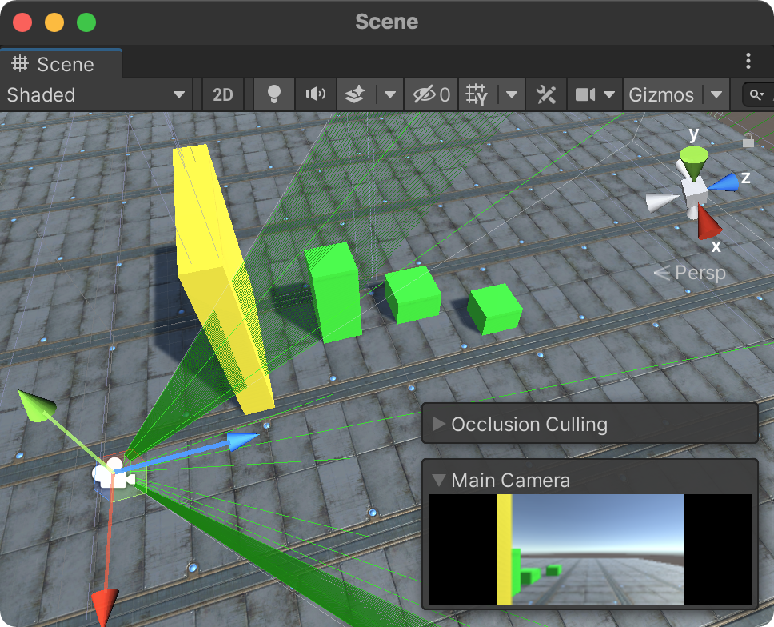Toggle hidden objects visibility eye icon
The width and height of the screenshot is (774, 627).
point(432,95)
